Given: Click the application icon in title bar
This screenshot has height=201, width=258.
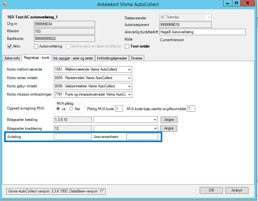Looking at the screenshot, I should click(x=5, y=4).
